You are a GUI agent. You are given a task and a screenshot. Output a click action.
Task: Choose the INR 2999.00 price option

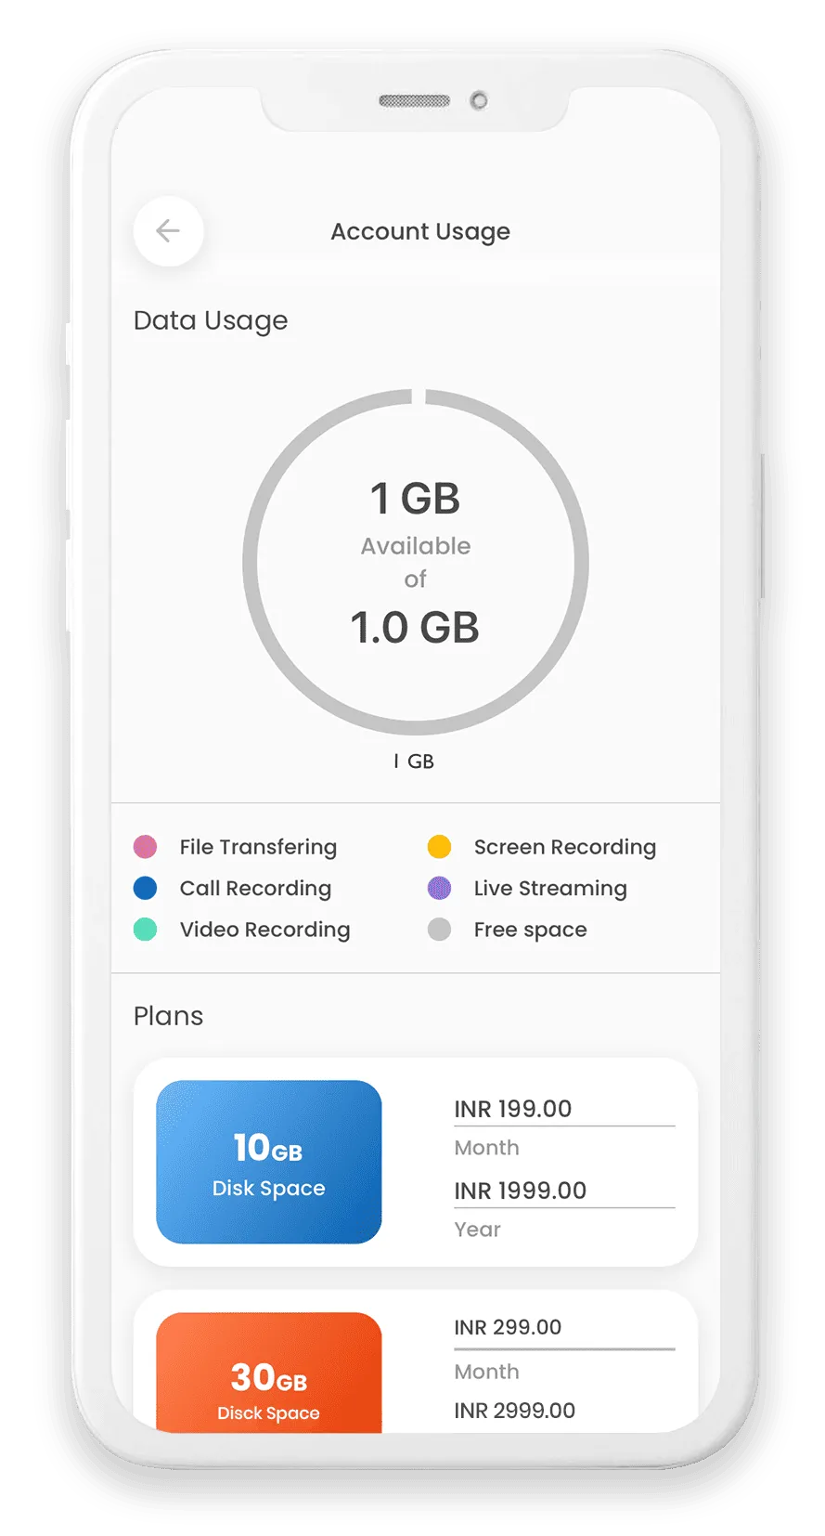tap(515, 1411)
